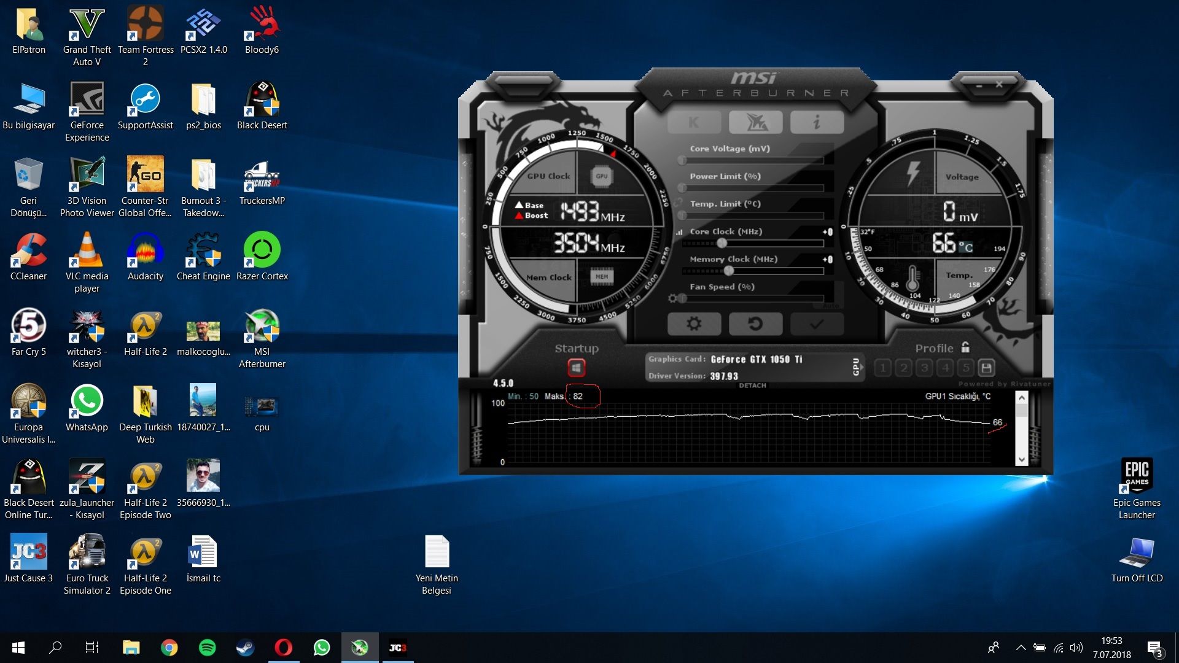
Task: Save current settings with the disk icon
Action: (987, 367)
